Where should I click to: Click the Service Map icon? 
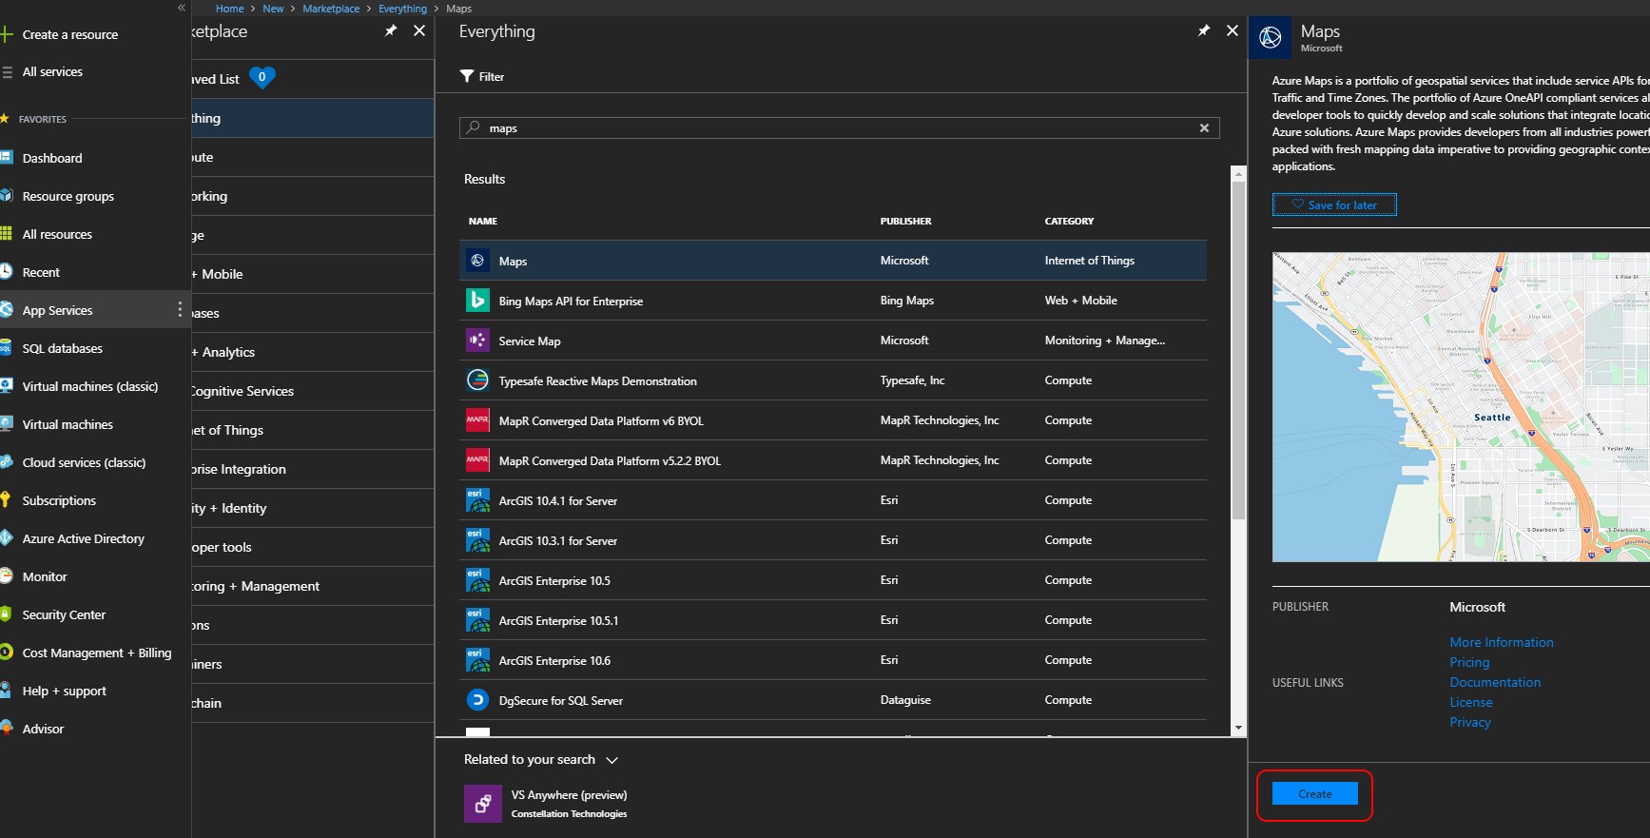(477, 341)
